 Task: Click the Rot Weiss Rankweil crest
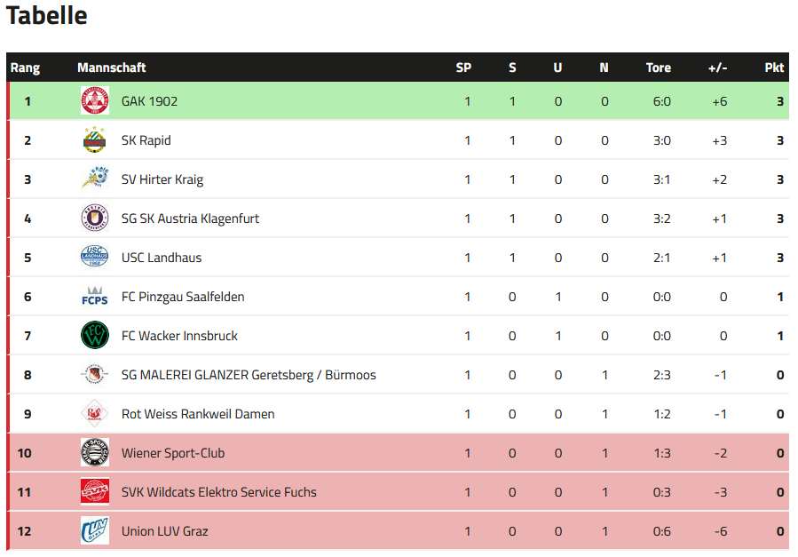click(x=95, y=413)
